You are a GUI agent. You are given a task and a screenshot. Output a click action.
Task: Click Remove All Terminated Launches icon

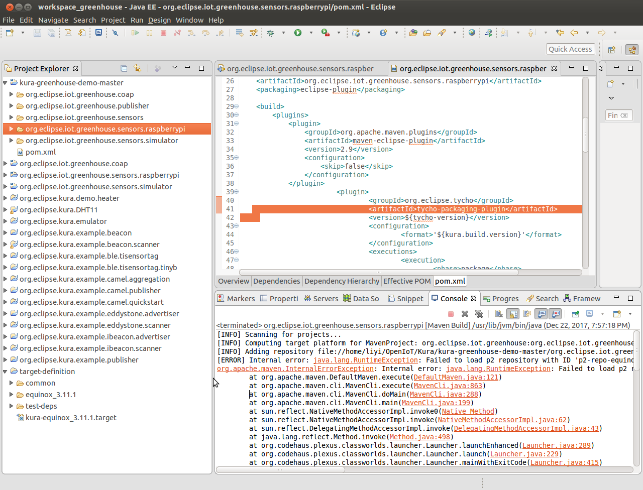pyautogui.click(x=479, y=314)
